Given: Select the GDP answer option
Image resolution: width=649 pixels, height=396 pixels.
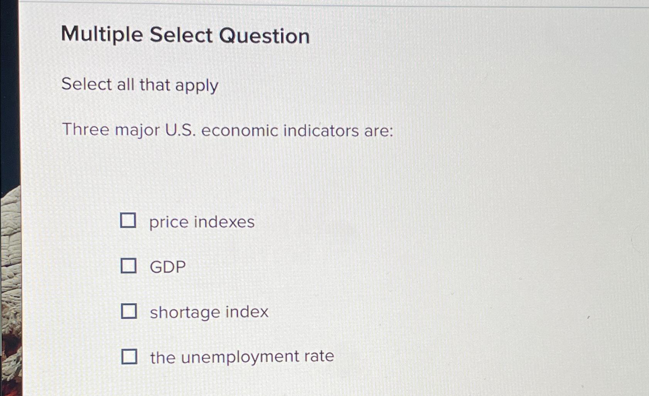Looking at the screenshot, I should tap(167, 266).
